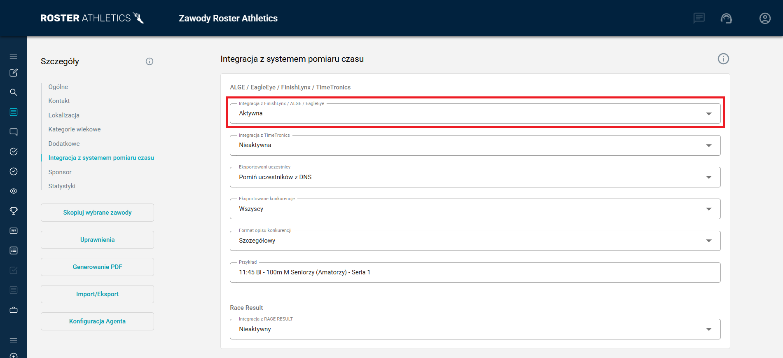
Task: Go to the Lokalizacja section
Action: [x=64, y=115]
